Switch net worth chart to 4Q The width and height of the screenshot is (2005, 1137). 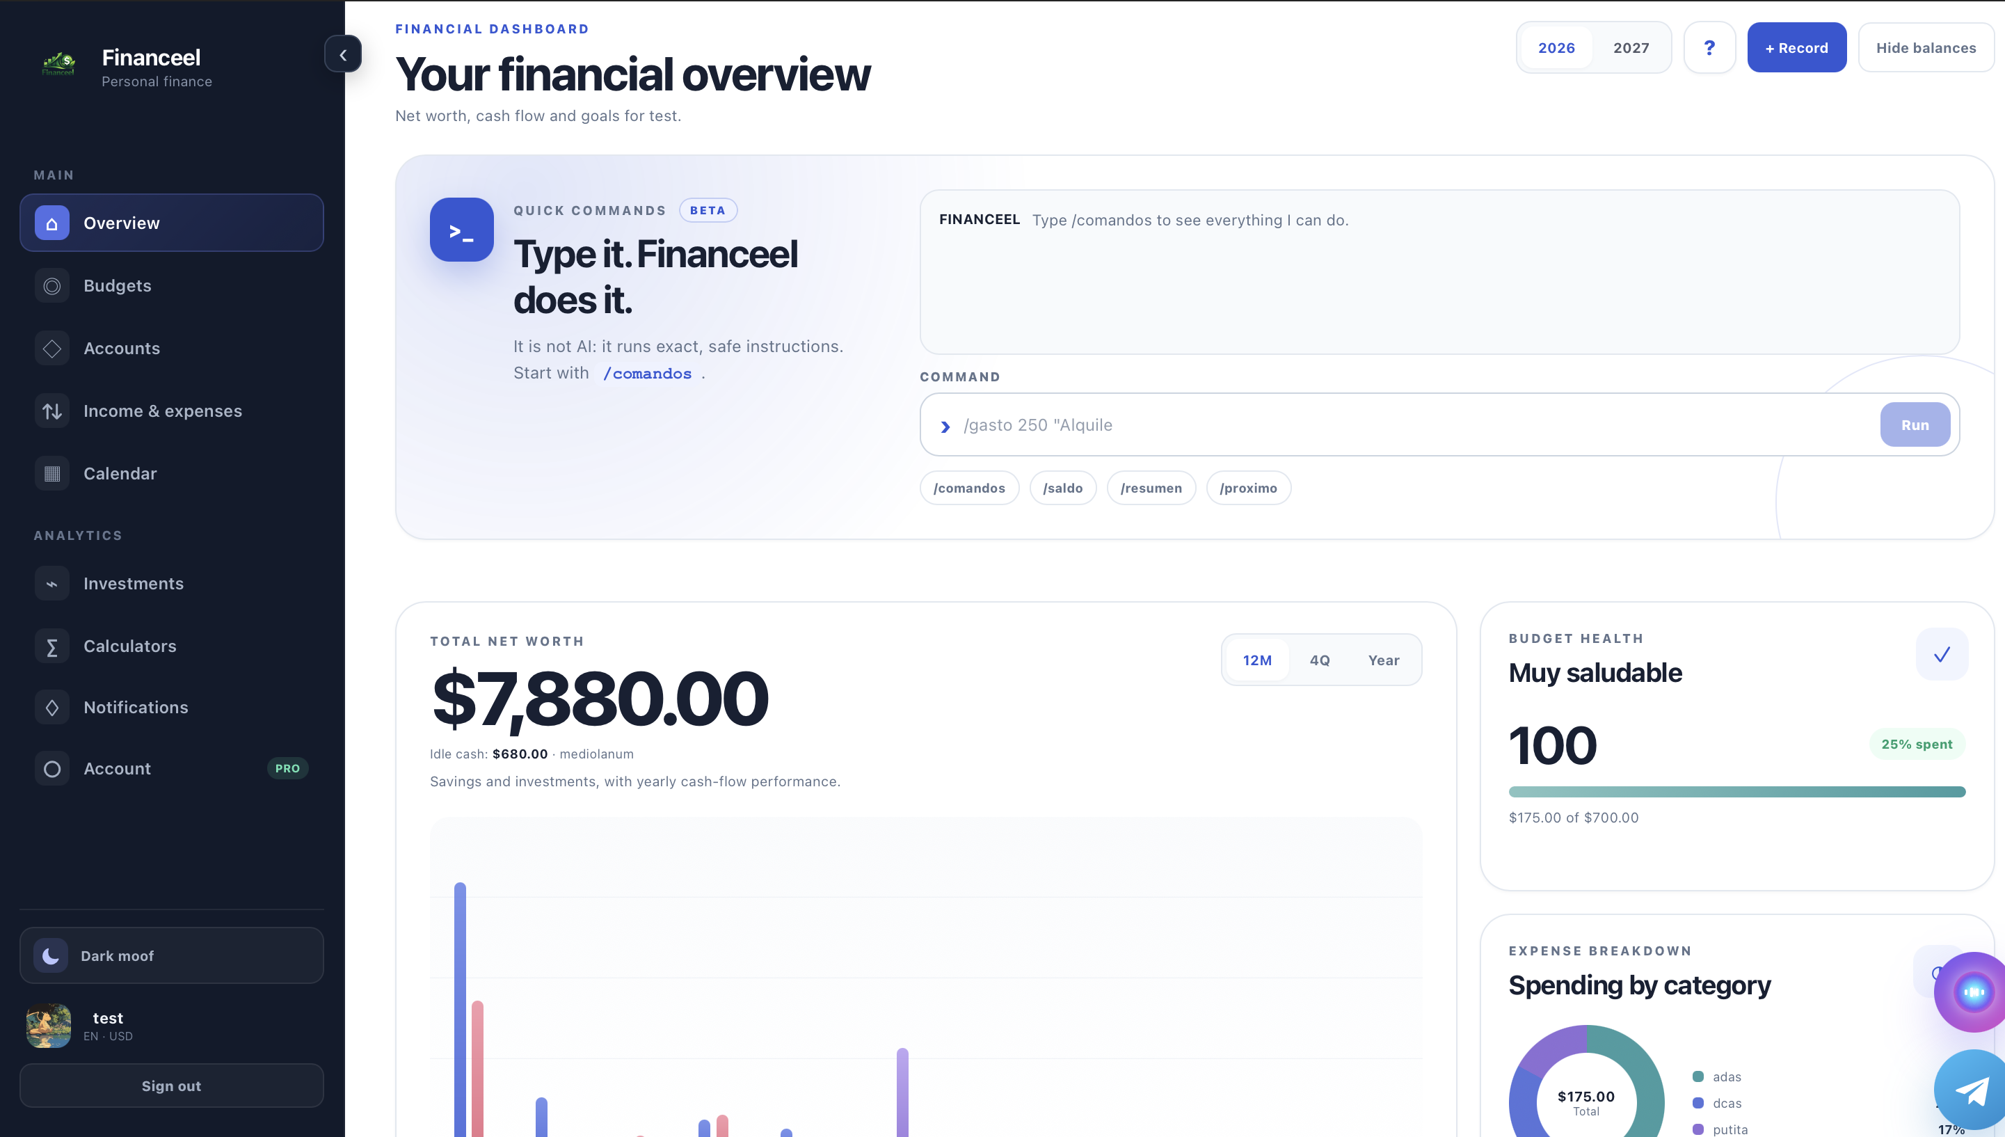(x=1320, y=660)
